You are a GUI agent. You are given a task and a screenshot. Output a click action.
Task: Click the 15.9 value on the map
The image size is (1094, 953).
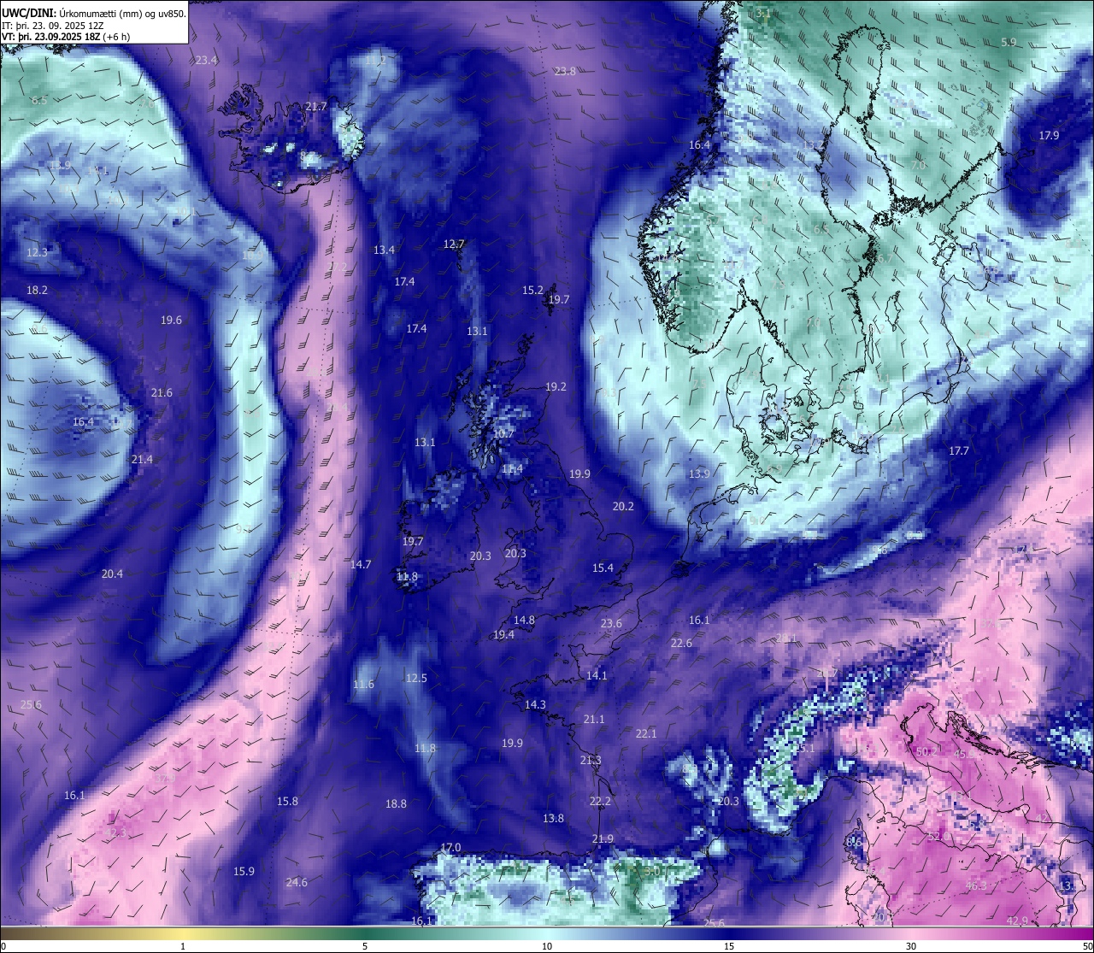point(244,871)
